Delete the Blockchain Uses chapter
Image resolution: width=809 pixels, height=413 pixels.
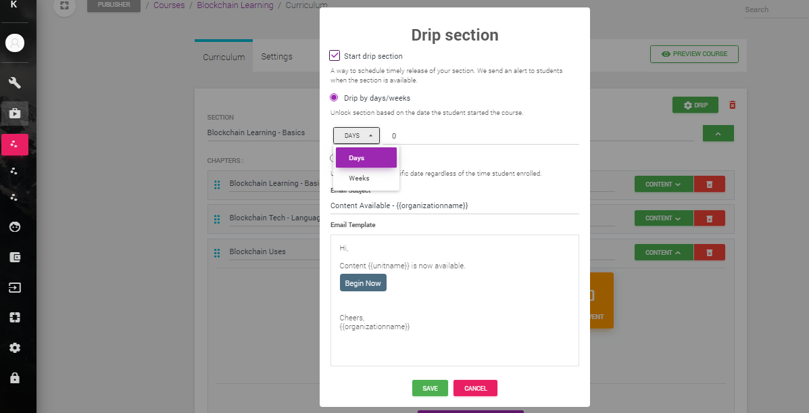(x=710, y=252)
